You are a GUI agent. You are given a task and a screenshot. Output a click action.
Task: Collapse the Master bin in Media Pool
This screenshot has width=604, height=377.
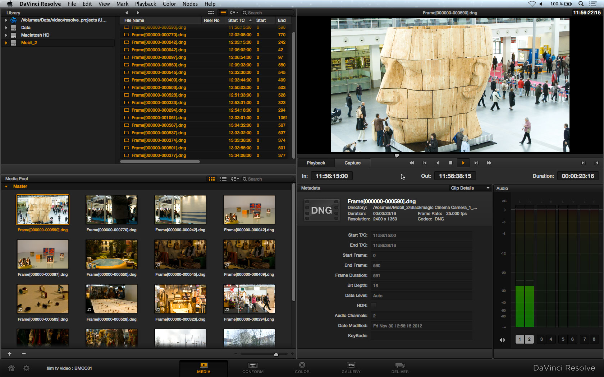[x=6, y=186]
